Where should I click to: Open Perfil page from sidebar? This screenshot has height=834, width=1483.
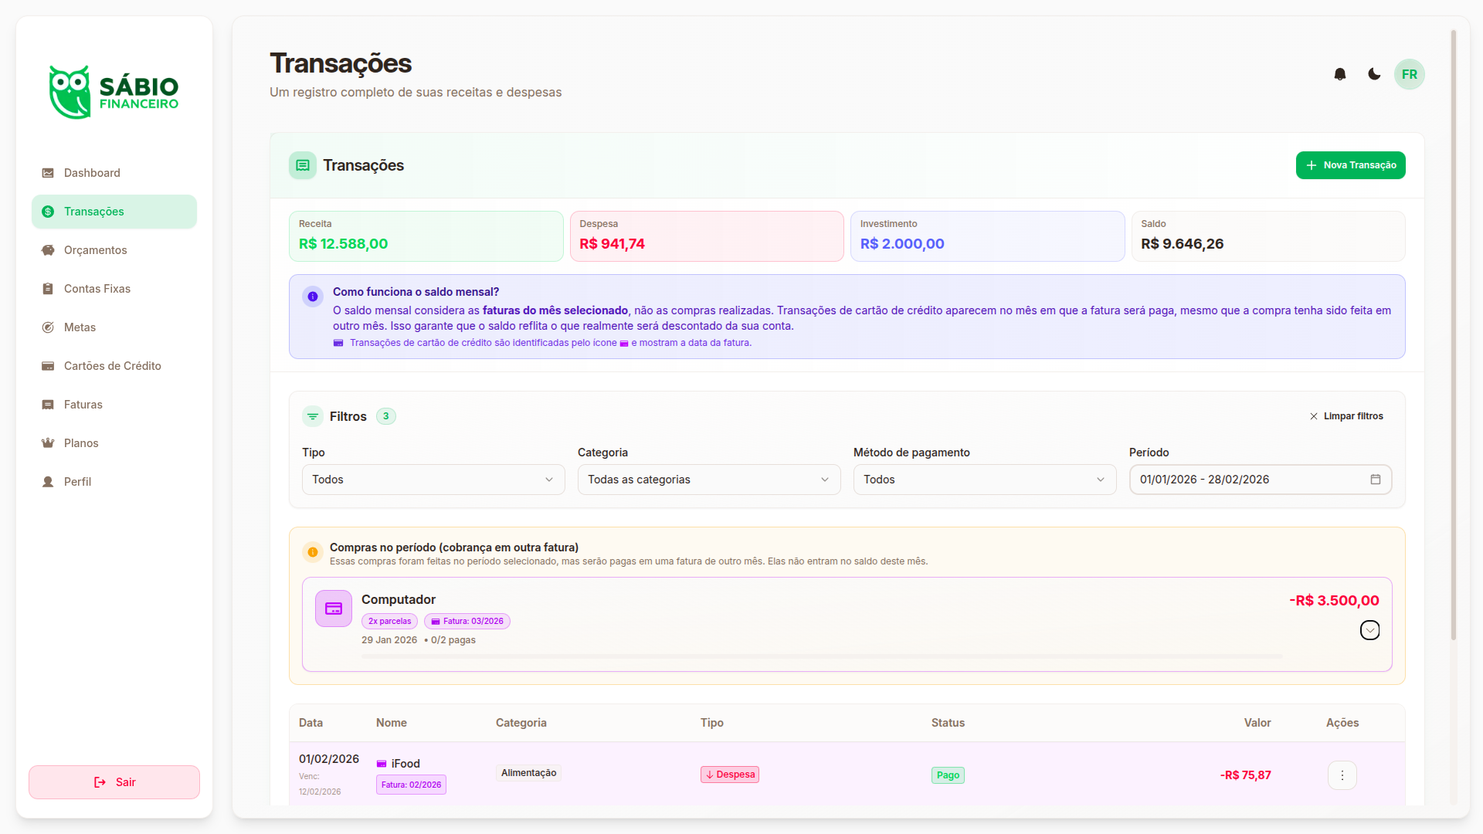pyautogui.click(x=114, y=482)
